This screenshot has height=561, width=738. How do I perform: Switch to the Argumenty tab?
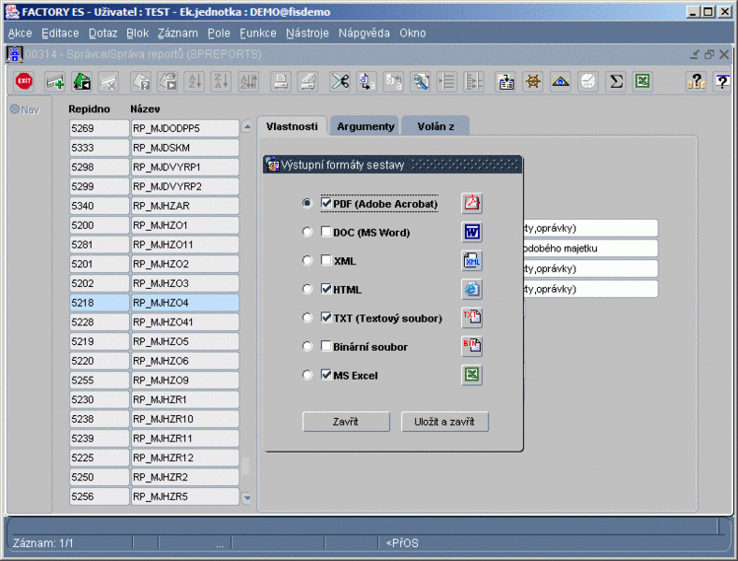(x=366, y=126)
